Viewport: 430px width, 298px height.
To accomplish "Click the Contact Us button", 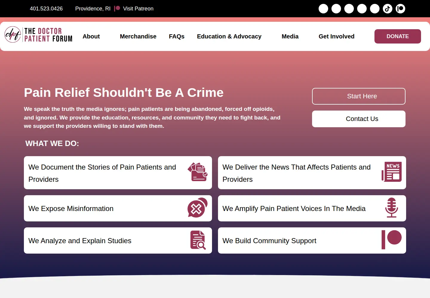I will click(x=359, y=119).
